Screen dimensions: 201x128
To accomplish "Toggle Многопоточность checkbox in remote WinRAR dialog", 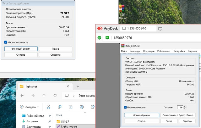I will (x=125, y=107).
